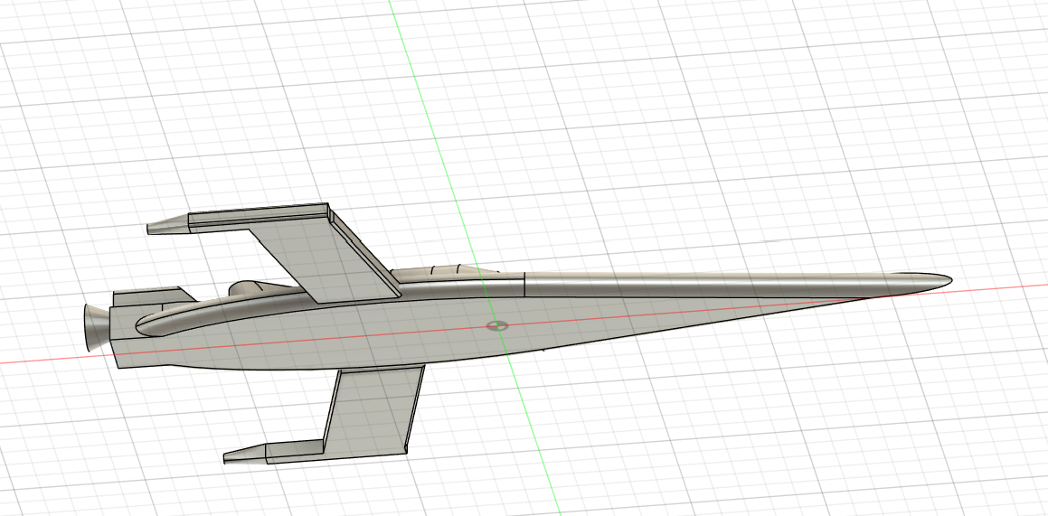Select the small dorsal hump behind upper wing
Image resolution: width=1048 pixels, height=516 pixels.
click(x=250, y=287)
